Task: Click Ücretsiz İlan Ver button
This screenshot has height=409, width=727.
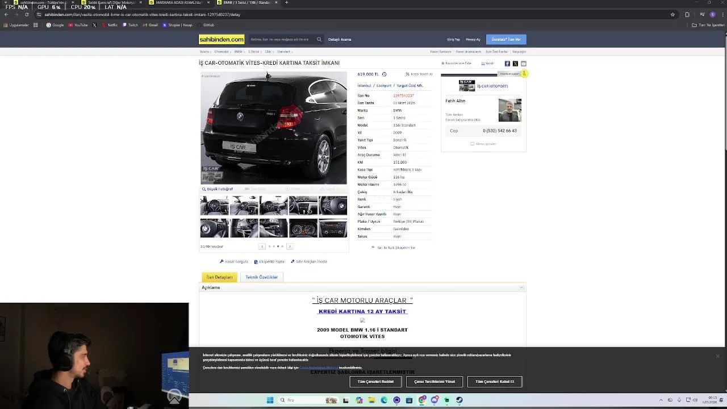Action: pyautogui.click(x=506, y=39)
